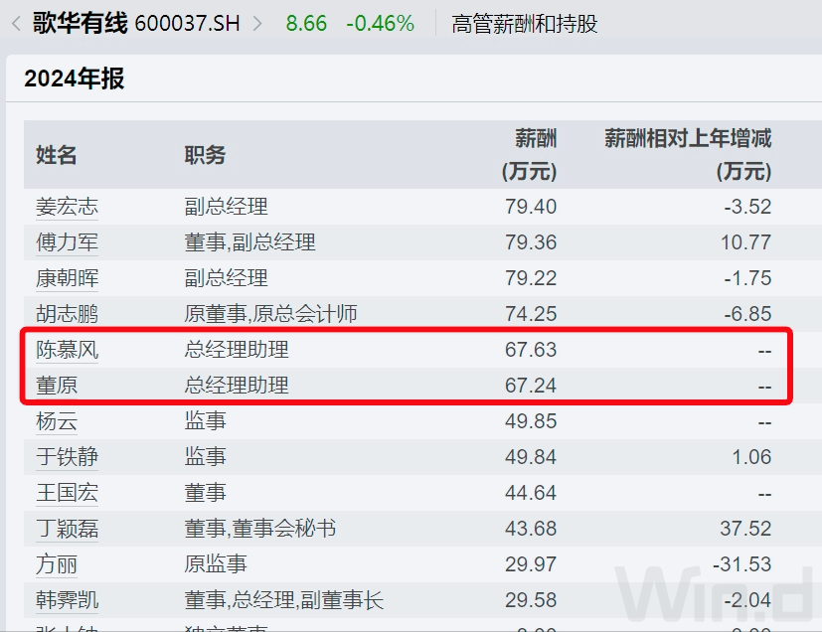Click salary change value -31.53

[742, 564]
